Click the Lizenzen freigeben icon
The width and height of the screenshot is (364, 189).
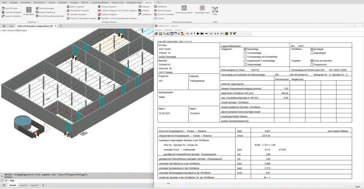[x=3, y=12]
